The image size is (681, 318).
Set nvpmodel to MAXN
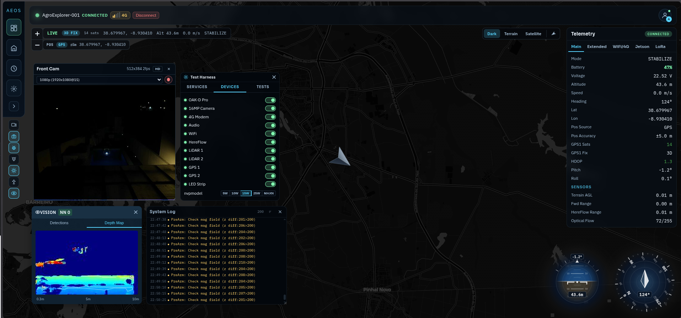click(x=269, y=193)
